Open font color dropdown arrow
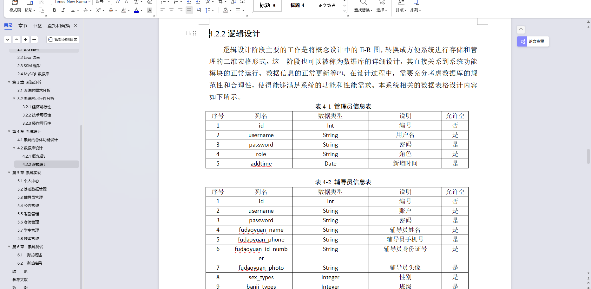The image size is (591, 289). (141, 10)
